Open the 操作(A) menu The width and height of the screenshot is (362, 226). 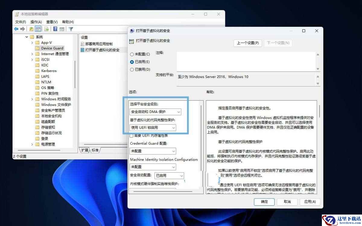[x=36, y=22]
